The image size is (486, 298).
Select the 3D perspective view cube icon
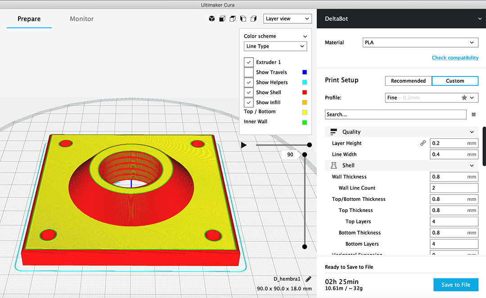point(211,18)
